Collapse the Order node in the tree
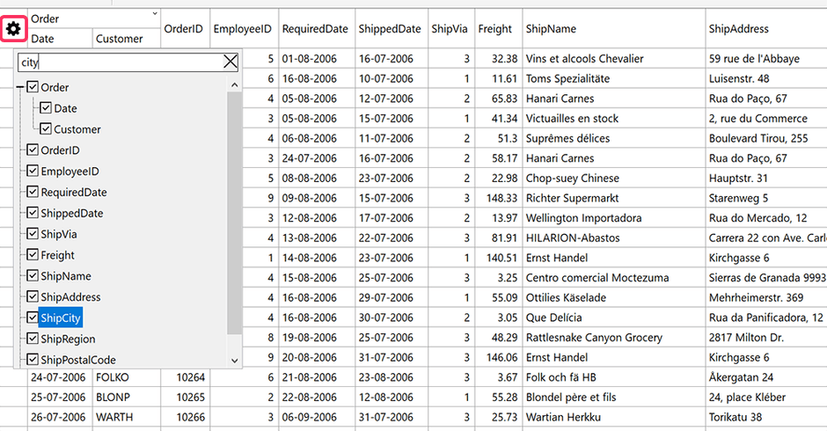 pyautogui.click(x=20, y=88)
